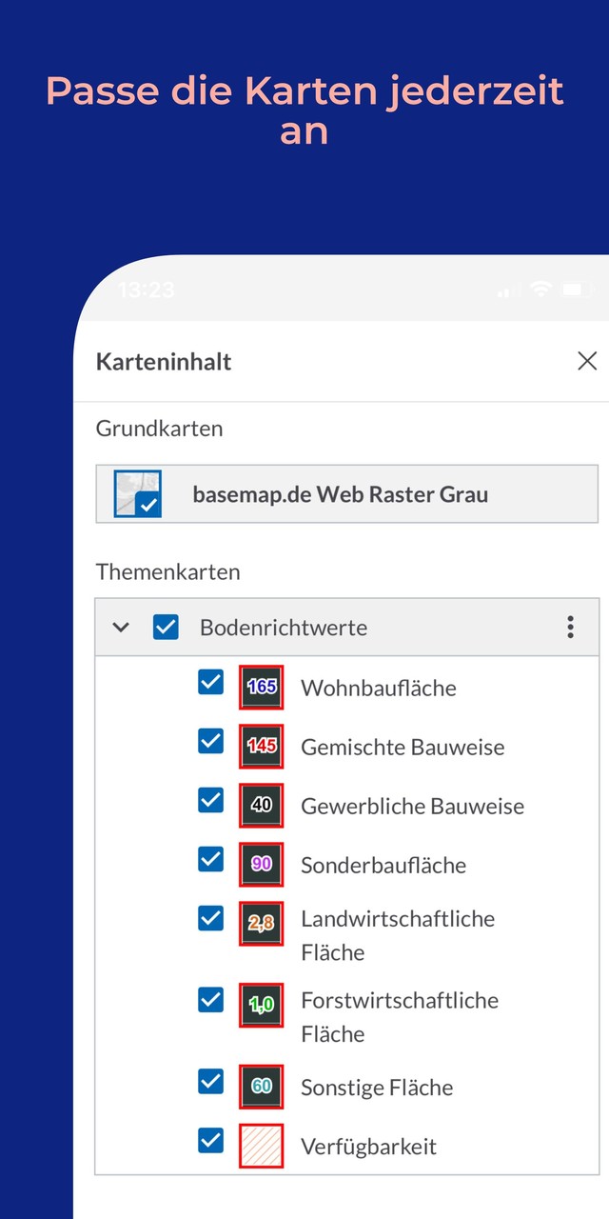Toggle the Verfügbarkeit layer checkbox

(210, 1140)
